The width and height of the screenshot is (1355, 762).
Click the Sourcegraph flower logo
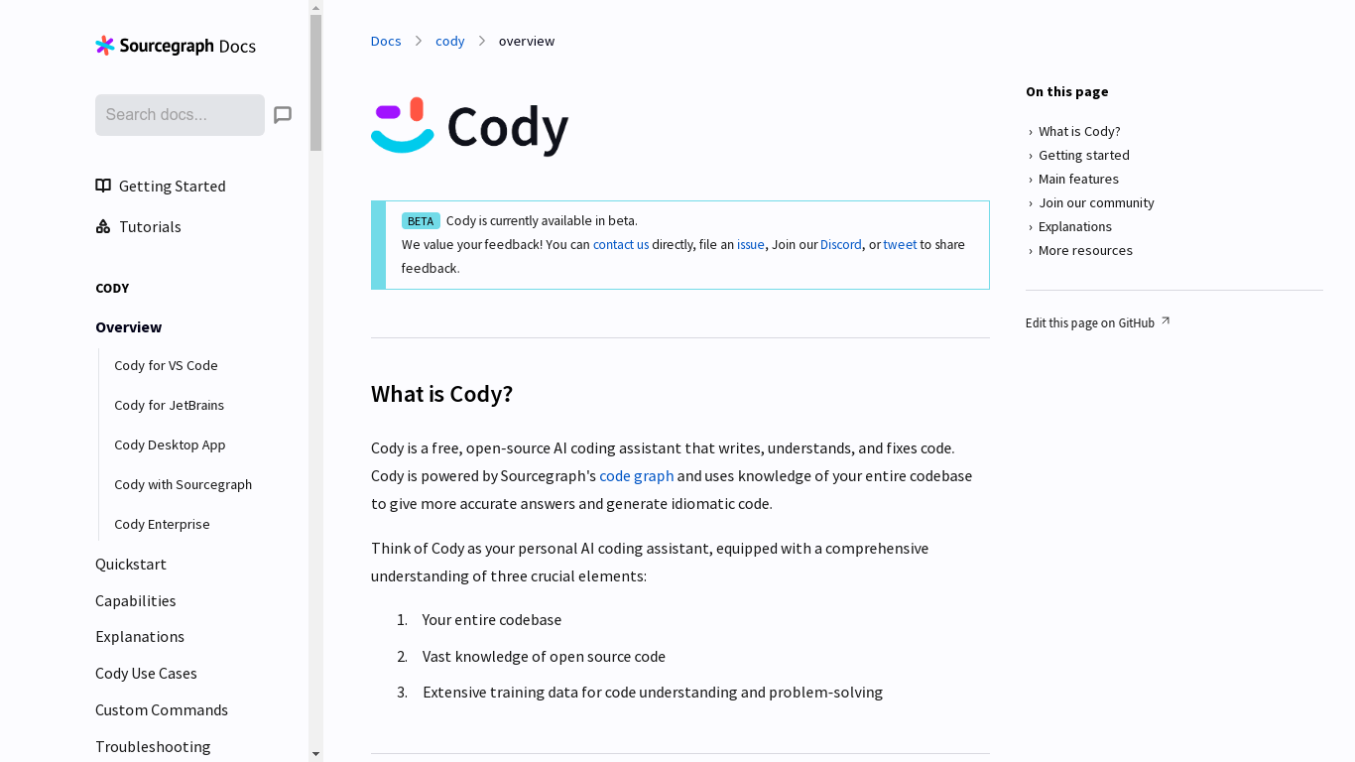[103, 46]
